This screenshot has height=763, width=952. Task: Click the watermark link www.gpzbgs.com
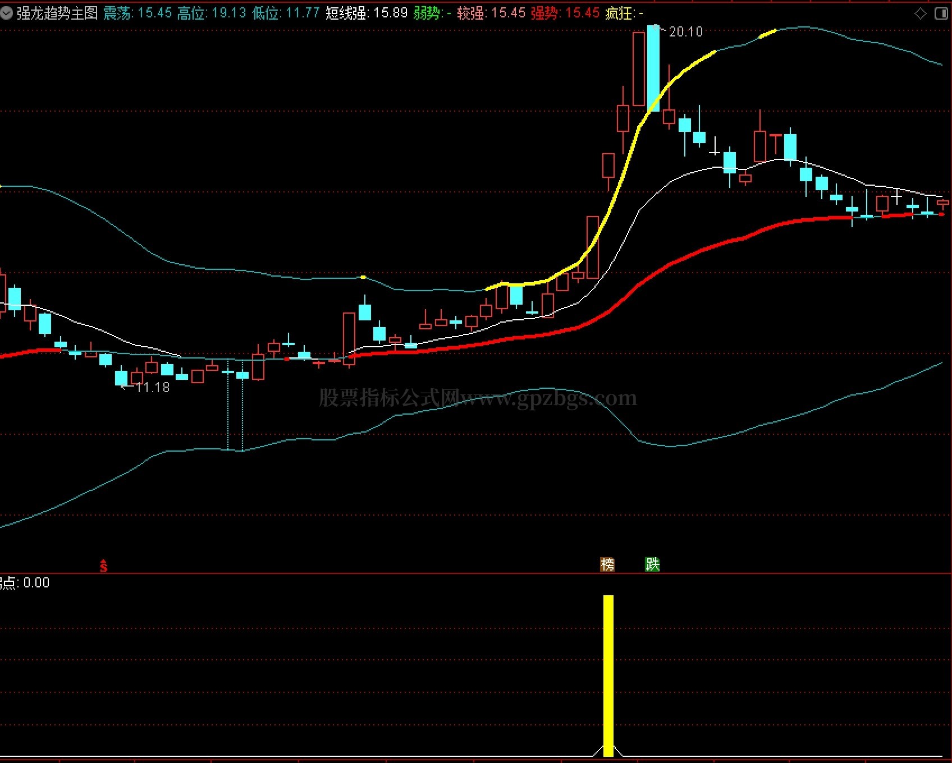click(x=548, y=398)
